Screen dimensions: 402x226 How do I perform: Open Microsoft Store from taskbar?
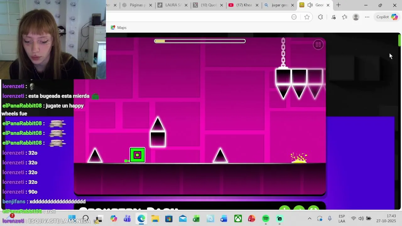click(x=169, y=218)
